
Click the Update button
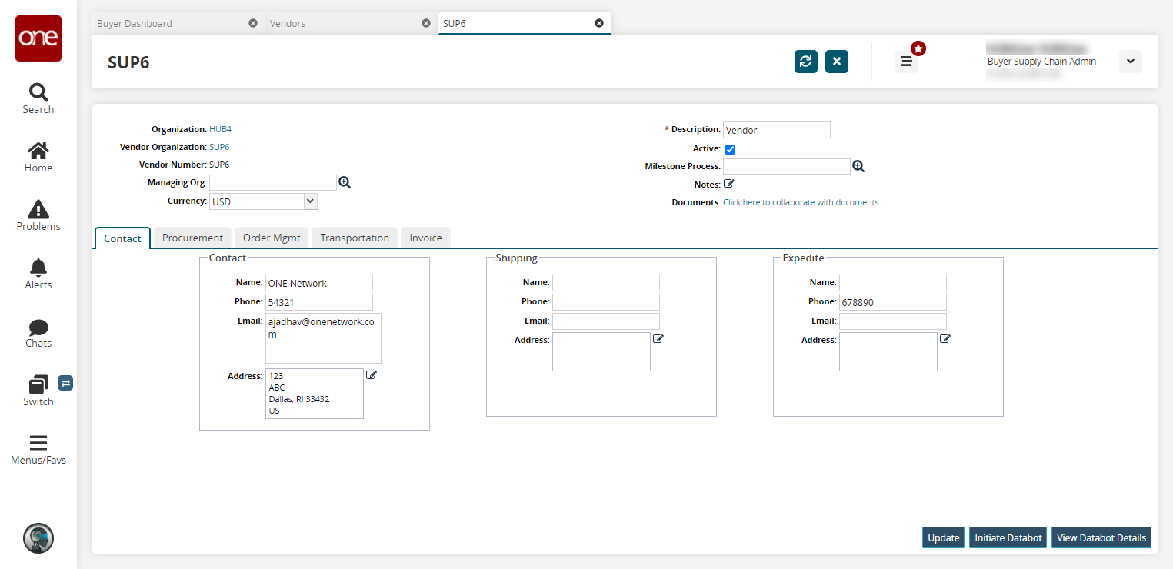point(943,537)
